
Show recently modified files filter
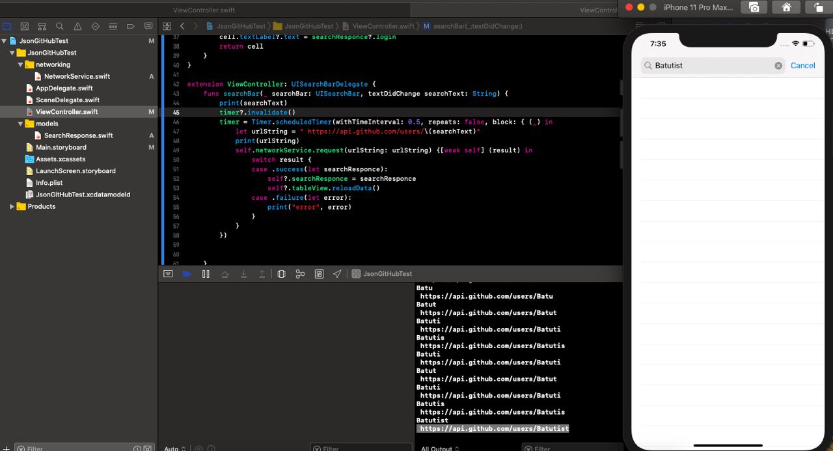137,448
